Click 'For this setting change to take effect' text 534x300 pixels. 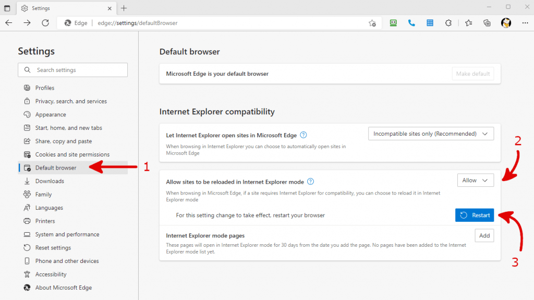[250, 215]
